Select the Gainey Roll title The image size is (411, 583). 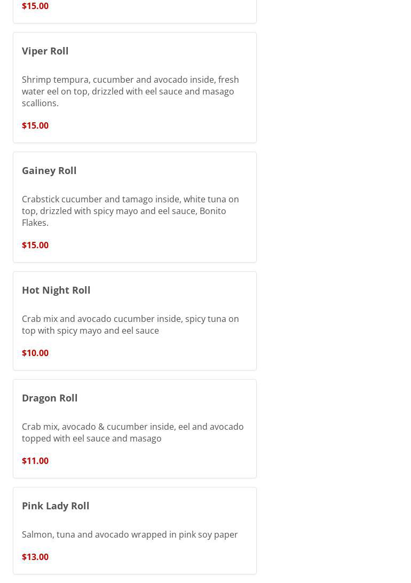point(49,170)
